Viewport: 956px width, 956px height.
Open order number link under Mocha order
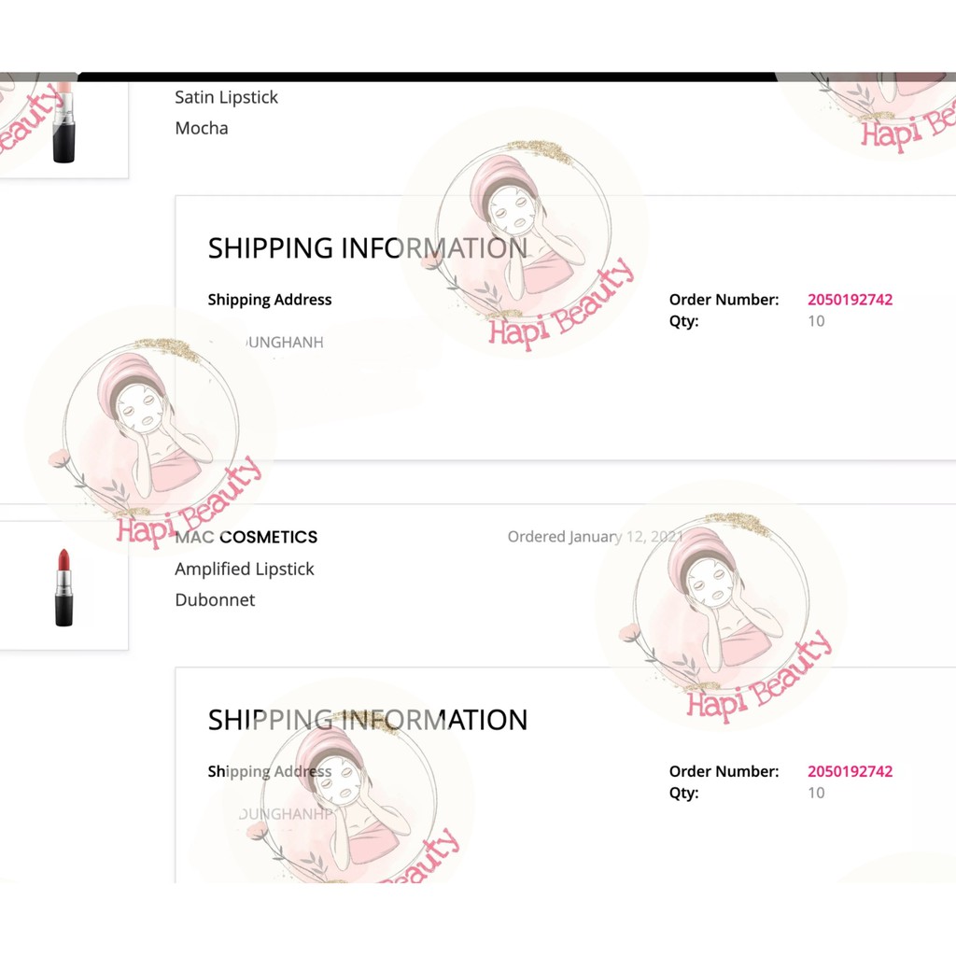coord(850,300)
